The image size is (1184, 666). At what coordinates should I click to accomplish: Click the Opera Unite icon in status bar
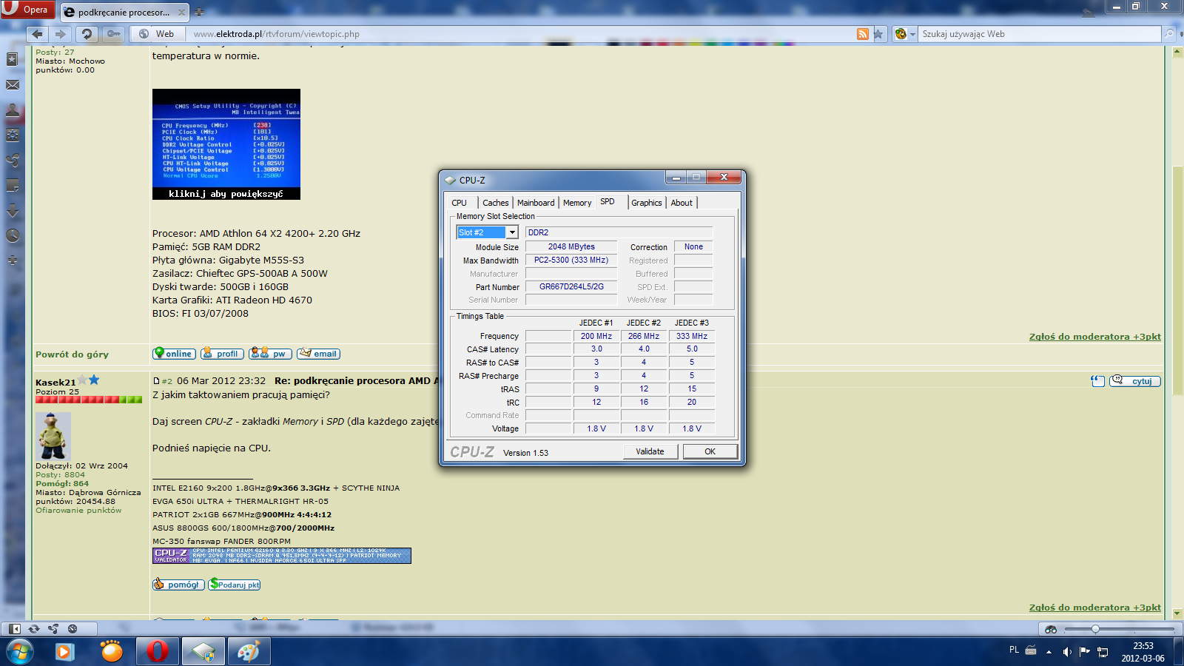click(53, 629)
